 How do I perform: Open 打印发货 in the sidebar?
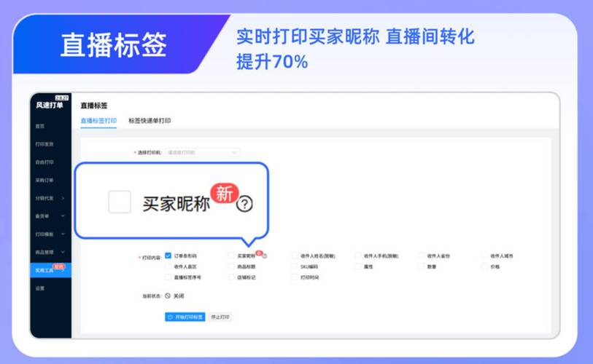point(44,144)
